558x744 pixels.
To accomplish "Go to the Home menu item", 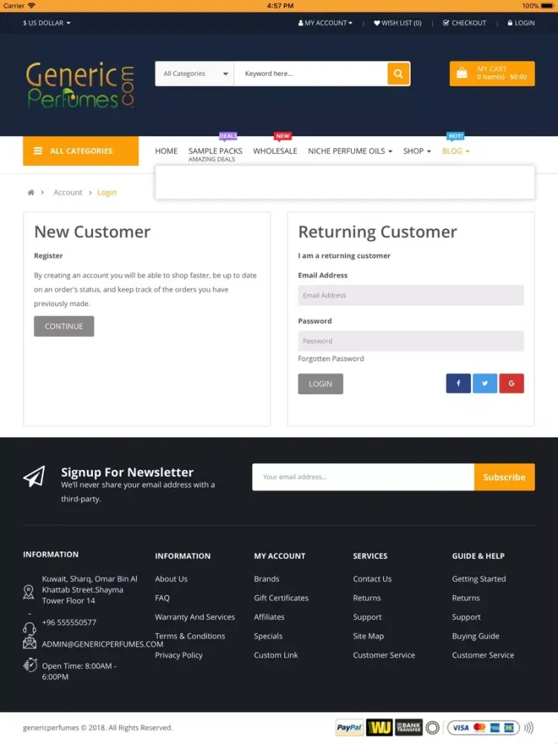I will (166, 151).
